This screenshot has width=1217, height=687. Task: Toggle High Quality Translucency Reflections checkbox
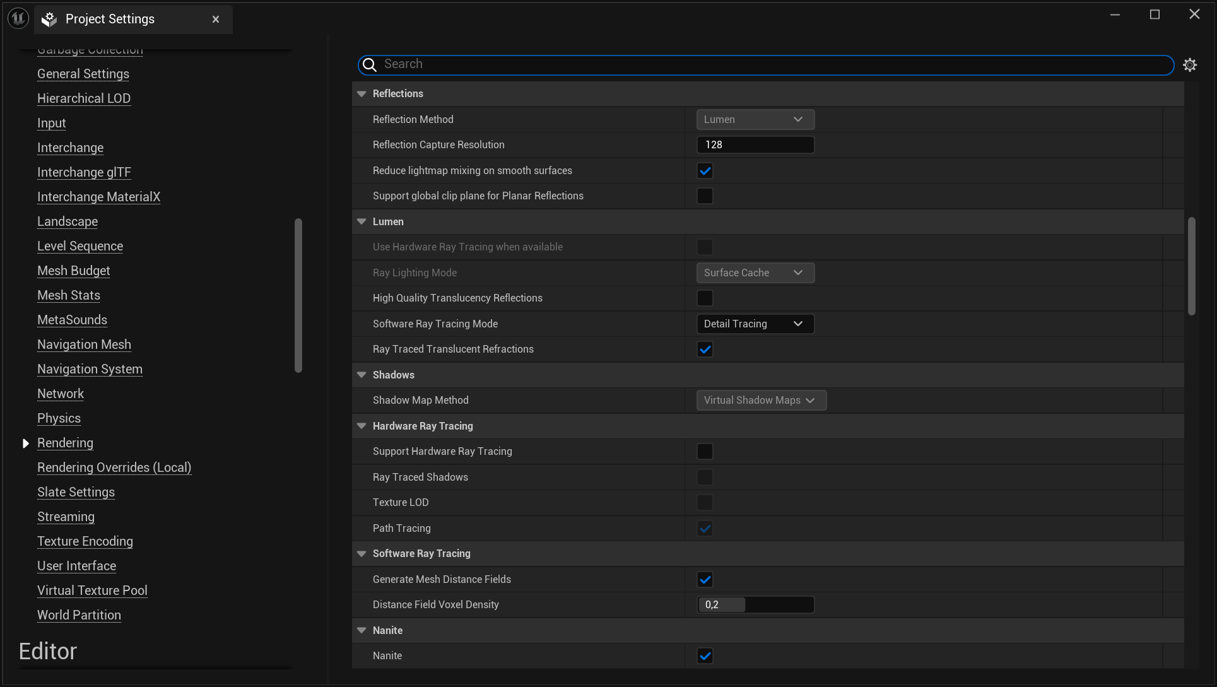tap(705, 298)
